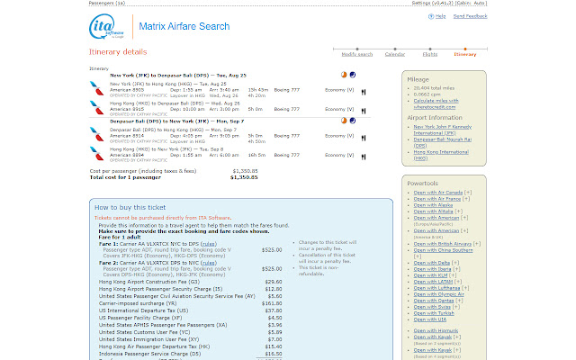
Task: Open with Swiss link
Action: [x=432, y=307]
